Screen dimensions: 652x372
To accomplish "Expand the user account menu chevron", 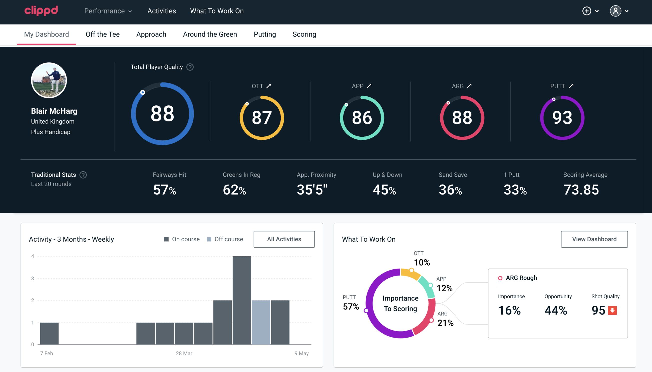I will click(627, 11).
